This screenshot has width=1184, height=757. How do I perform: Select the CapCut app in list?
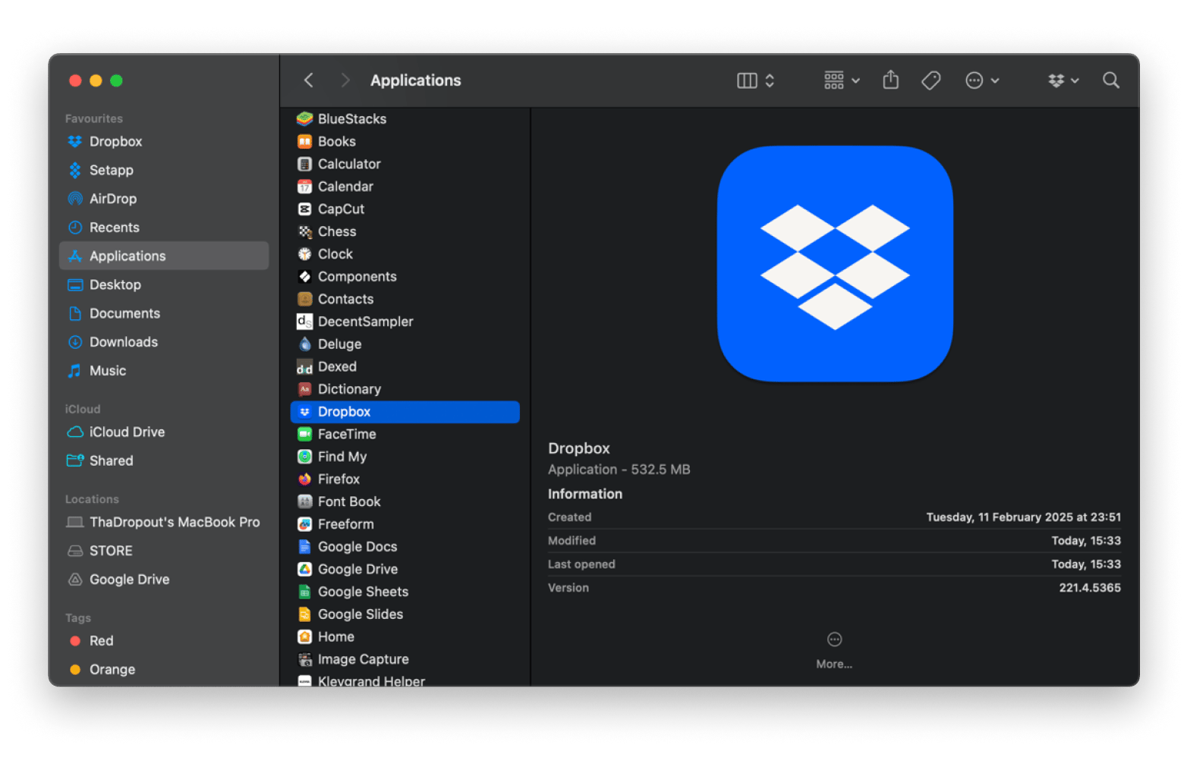tap(341, 209)
